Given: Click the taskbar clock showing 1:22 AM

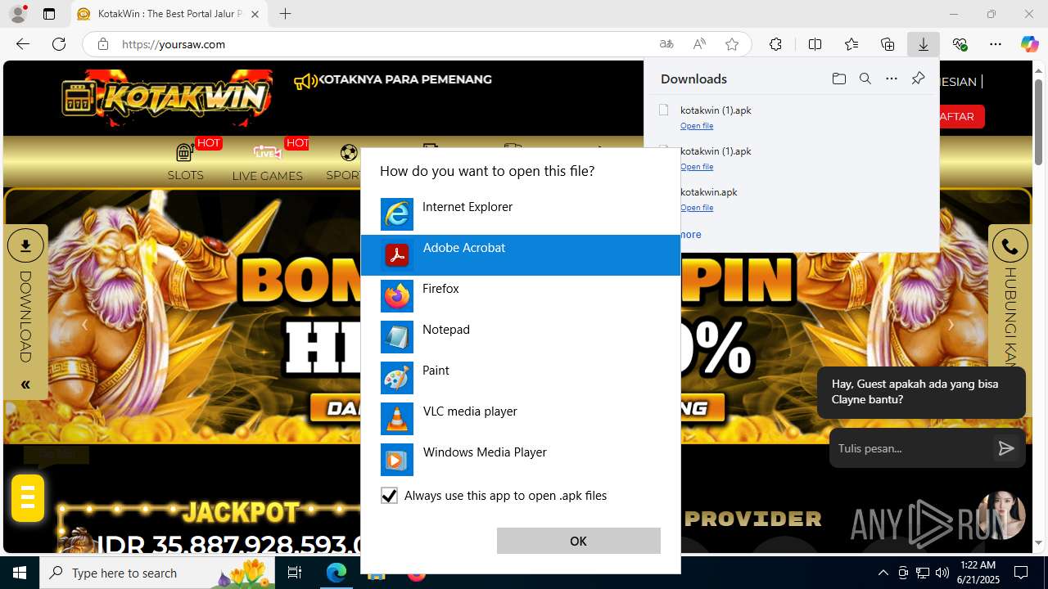Looking at the screenshot, I should pos(978,573).
